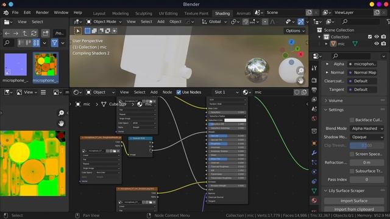Viewport: 390px width, 219px height.
Task: Open the Window menu
Action: pos(61,12)
